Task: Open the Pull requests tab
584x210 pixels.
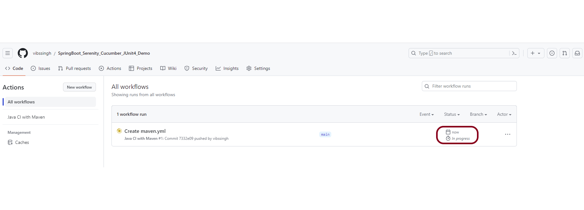Action: click(x=74, y=68)
